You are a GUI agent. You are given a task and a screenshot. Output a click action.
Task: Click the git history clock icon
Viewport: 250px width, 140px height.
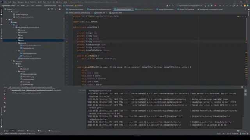[234, 5]
